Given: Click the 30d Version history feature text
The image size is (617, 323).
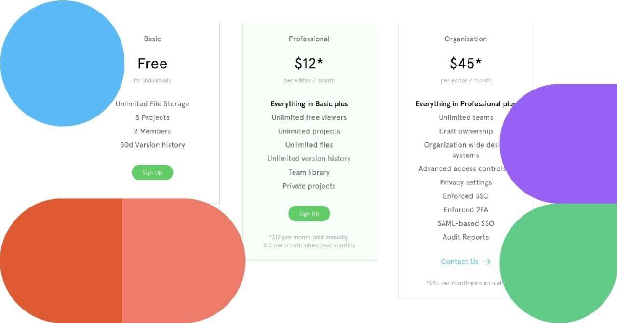Looking at the screenshot, I should click(x=152, y=145).
